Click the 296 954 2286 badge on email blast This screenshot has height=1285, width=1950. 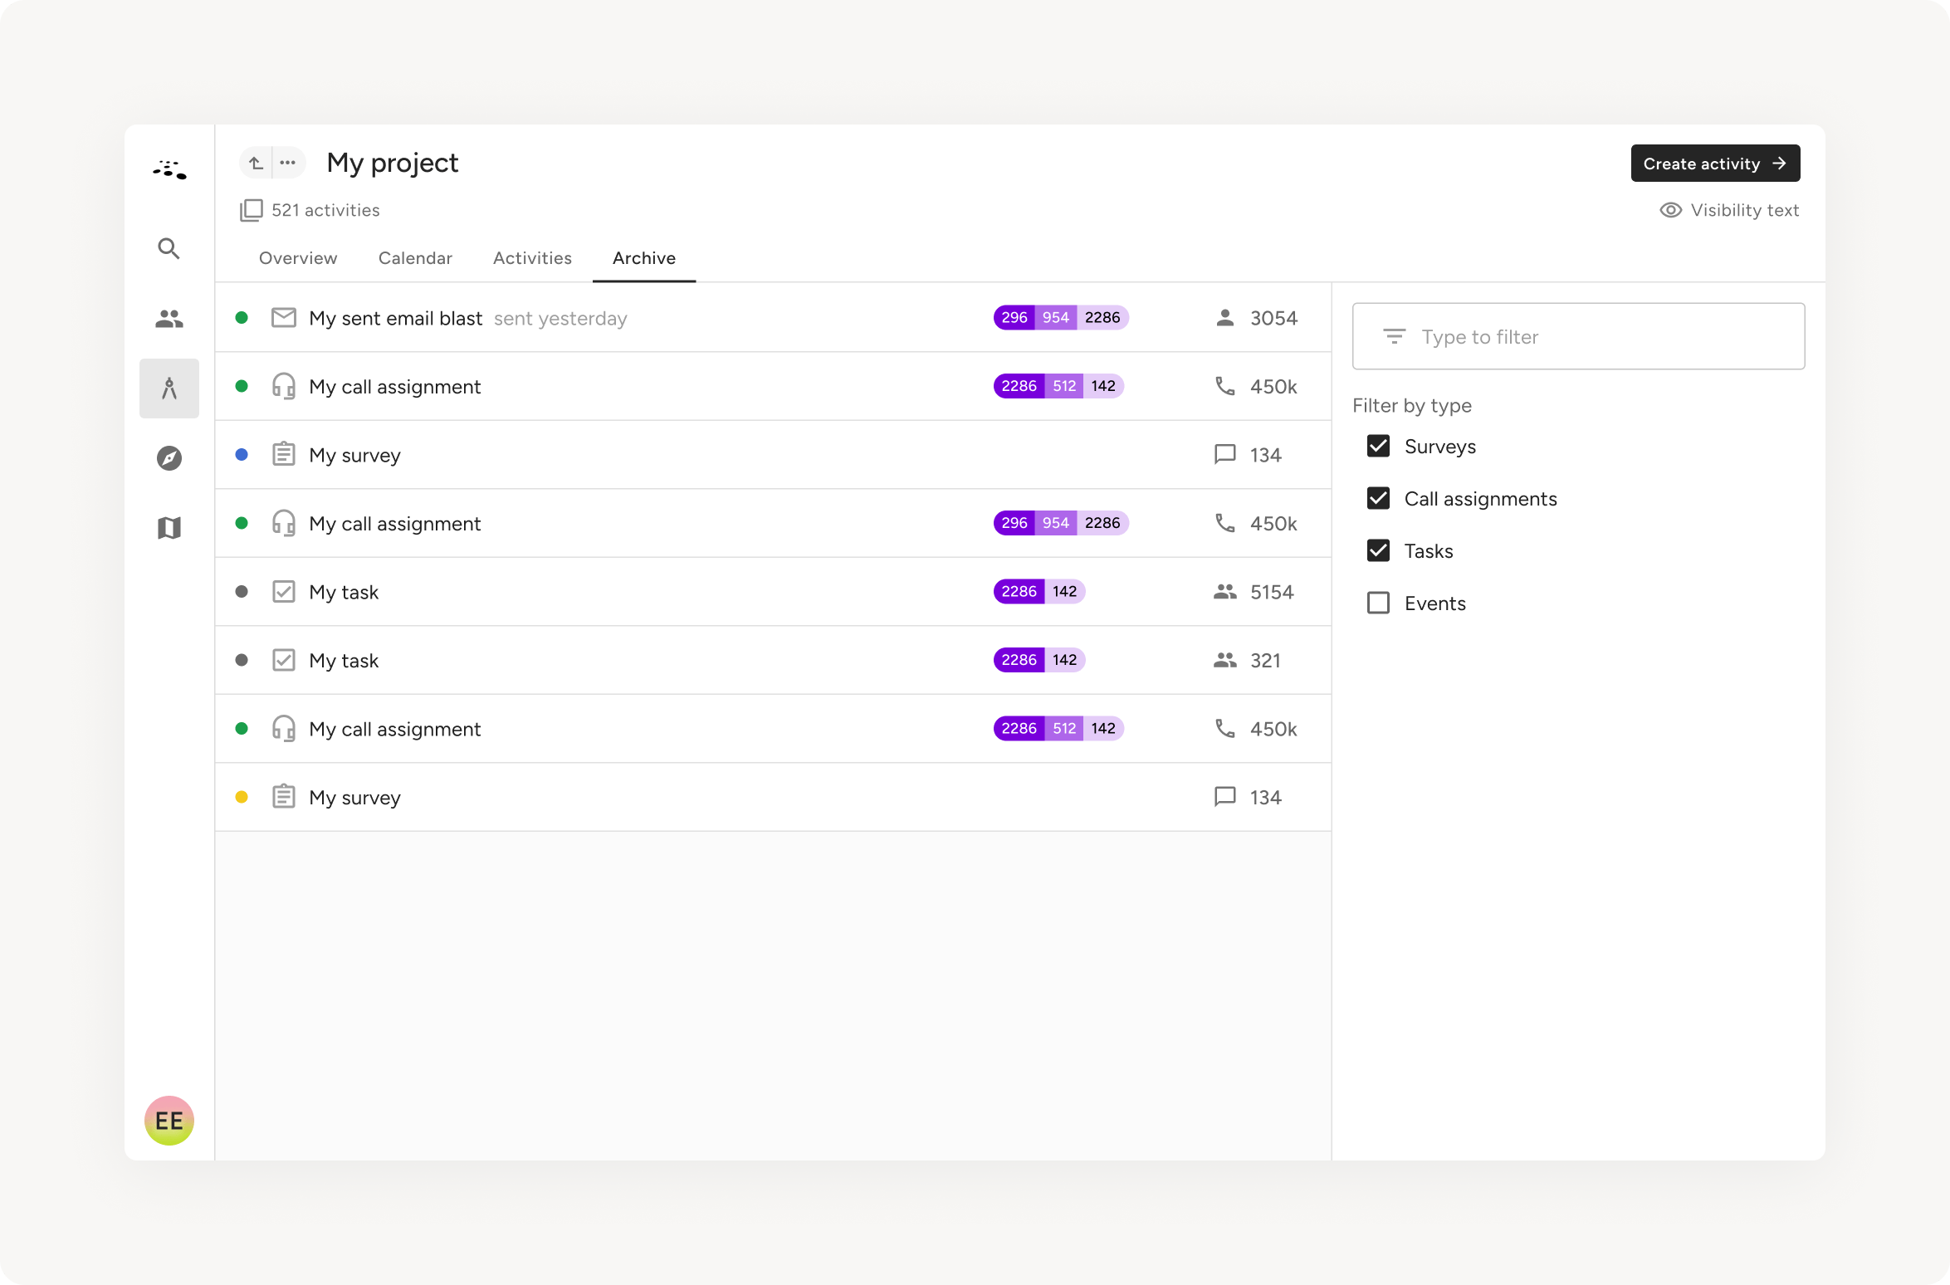point(1061,318)
